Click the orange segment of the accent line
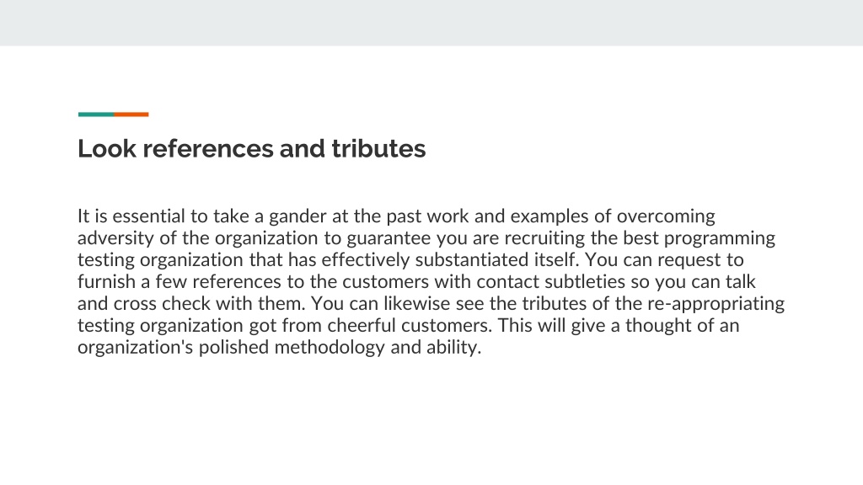The image size is (863, 485). [131, 115]
